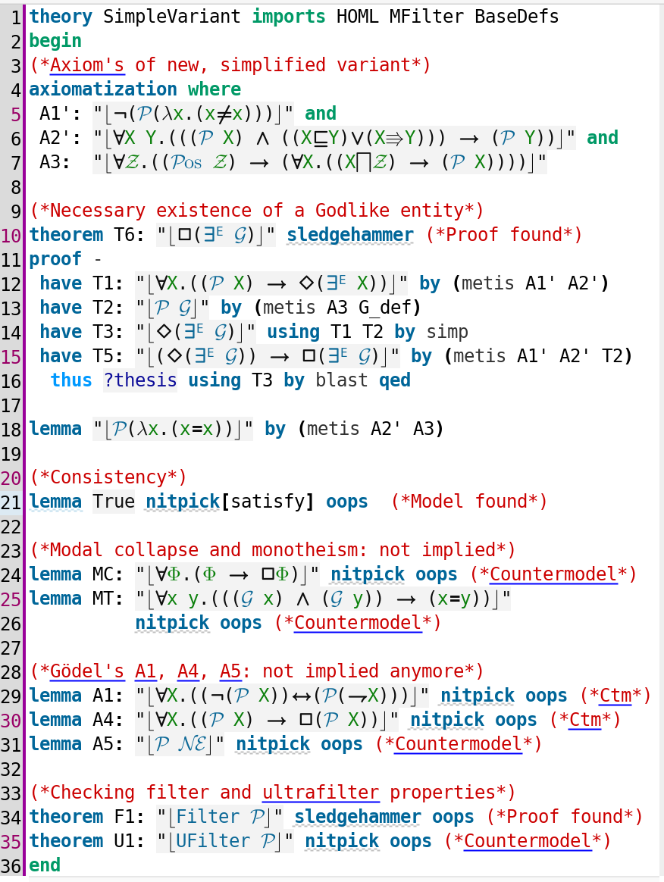The height and width of the screenshot is (882, 664).
Task: Click the "proof" keyword on line 11
Action: (55, 258)
